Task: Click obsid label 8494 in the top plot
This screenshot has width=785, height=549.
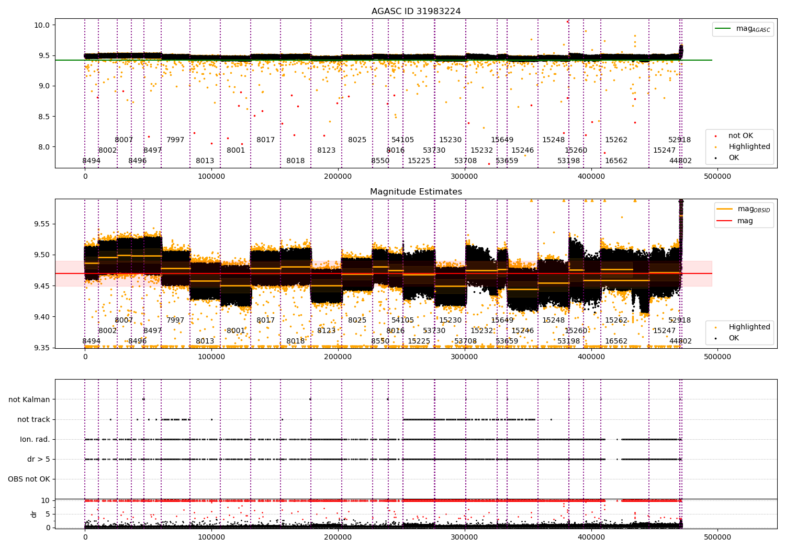Action: coord(91,161)
